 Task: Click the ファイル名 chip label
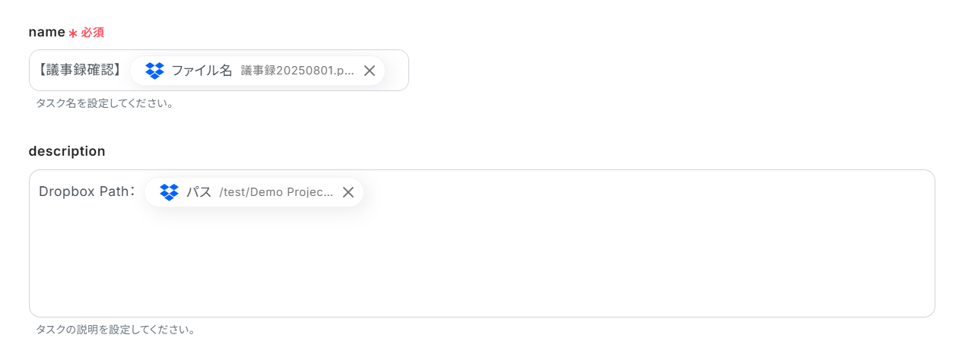tap(202, 71)
